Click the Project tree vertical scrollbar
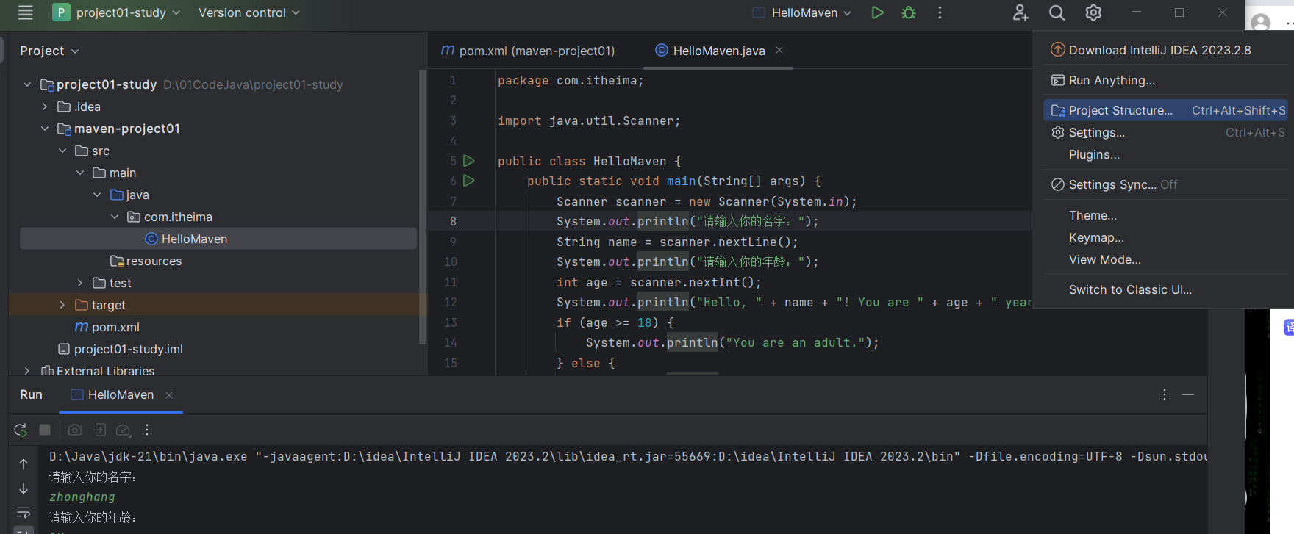Viewport: 1294px width, 534px height. pos(422,207)
